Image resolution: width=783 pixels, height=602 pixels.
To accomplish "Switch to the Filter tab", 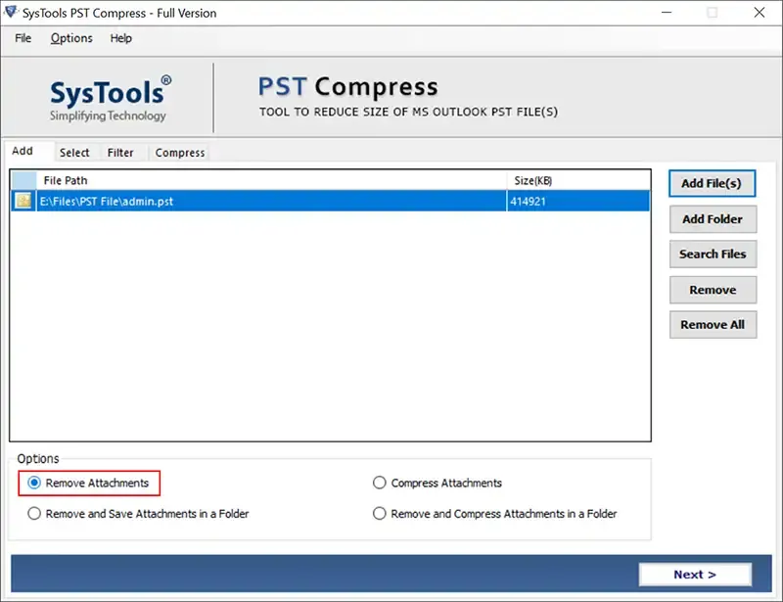I will tap(120, 153).
